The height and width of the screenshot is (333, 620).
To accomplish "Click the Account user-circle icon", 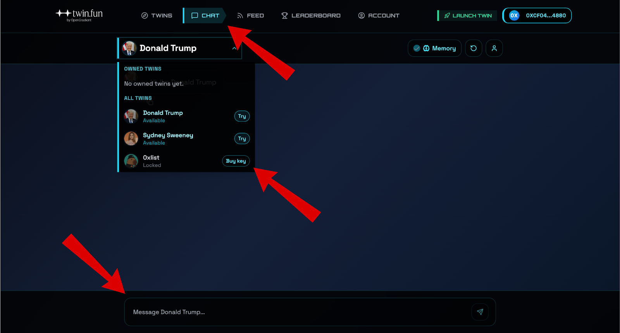I will point(362,16).
